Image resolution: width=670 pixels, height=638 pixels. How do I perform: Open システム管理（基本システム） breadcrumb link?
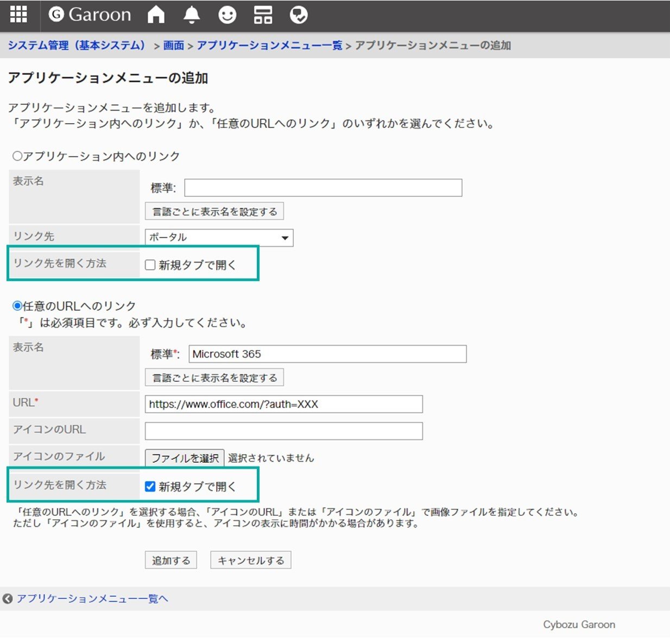click(77, 46)
